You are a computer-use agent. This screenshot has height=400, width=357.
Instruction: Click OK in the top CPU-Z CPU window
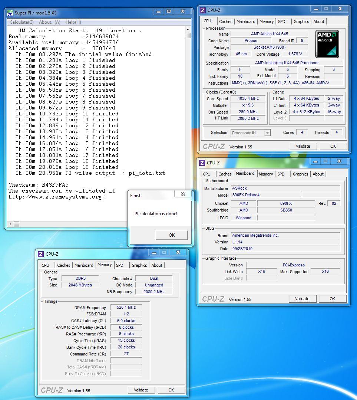(333, 146)
